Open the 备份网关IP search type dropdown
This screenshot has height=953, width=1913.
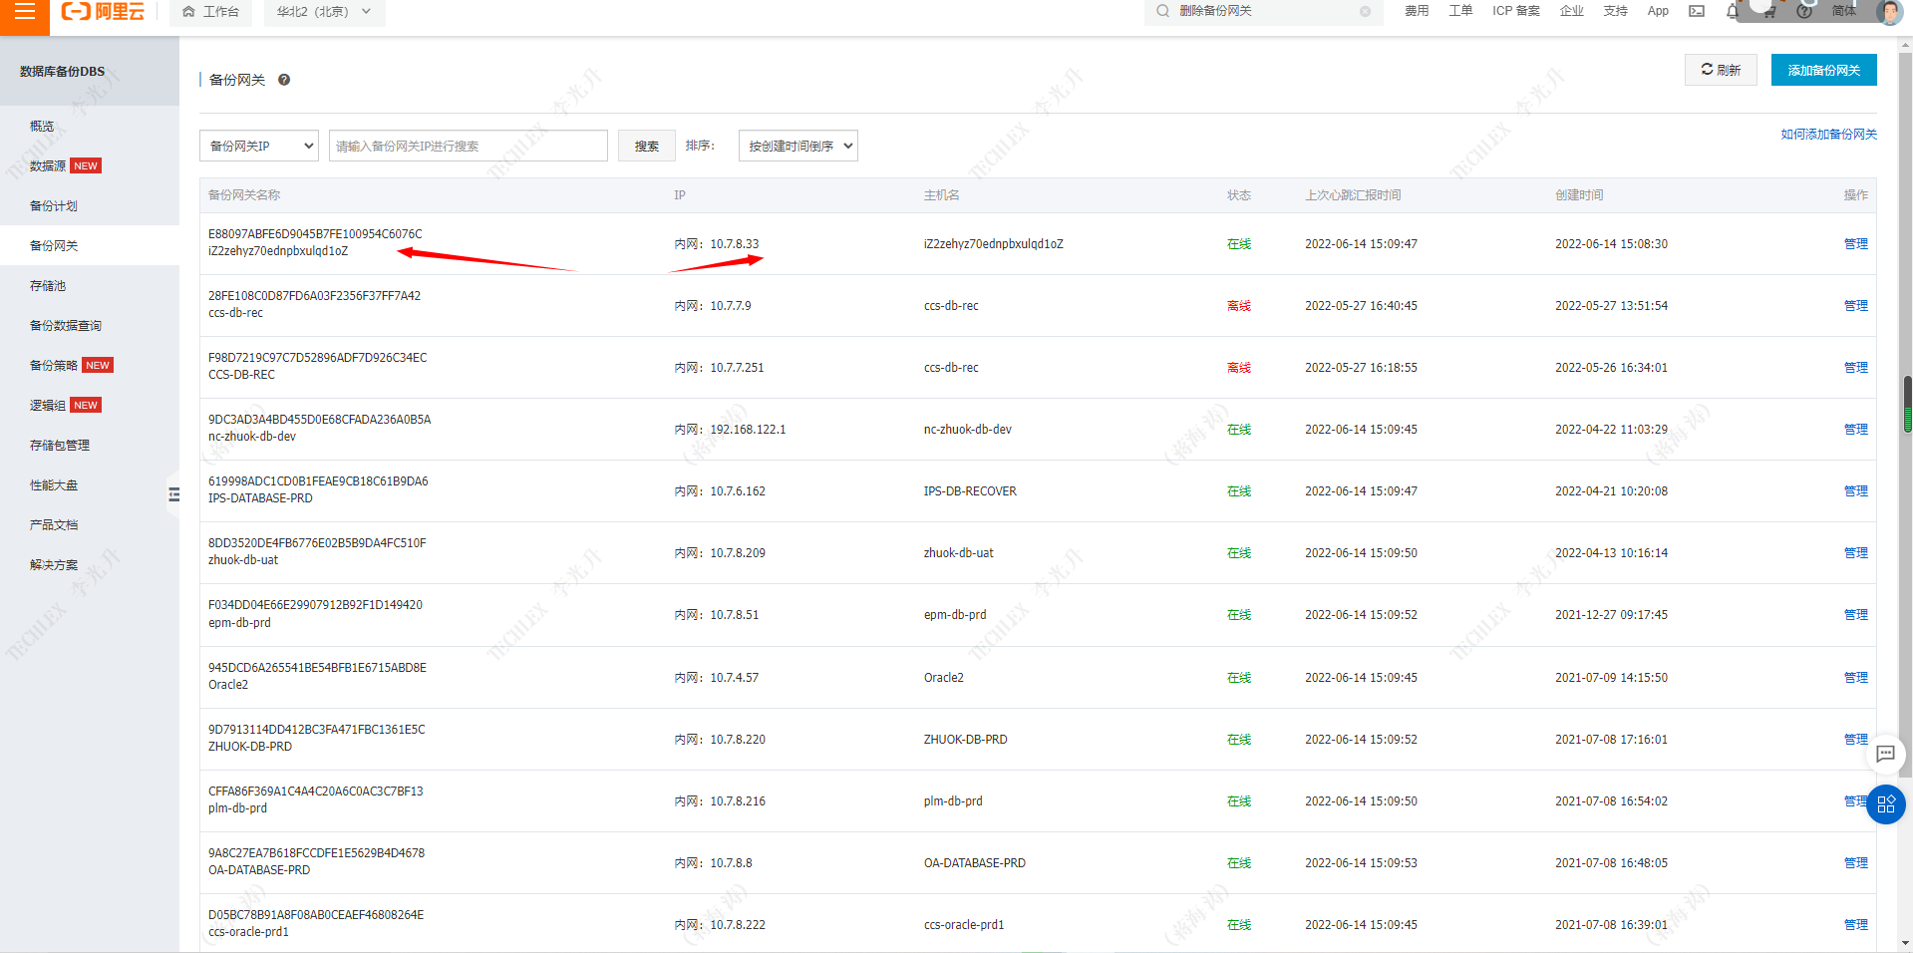coord(259,146)
